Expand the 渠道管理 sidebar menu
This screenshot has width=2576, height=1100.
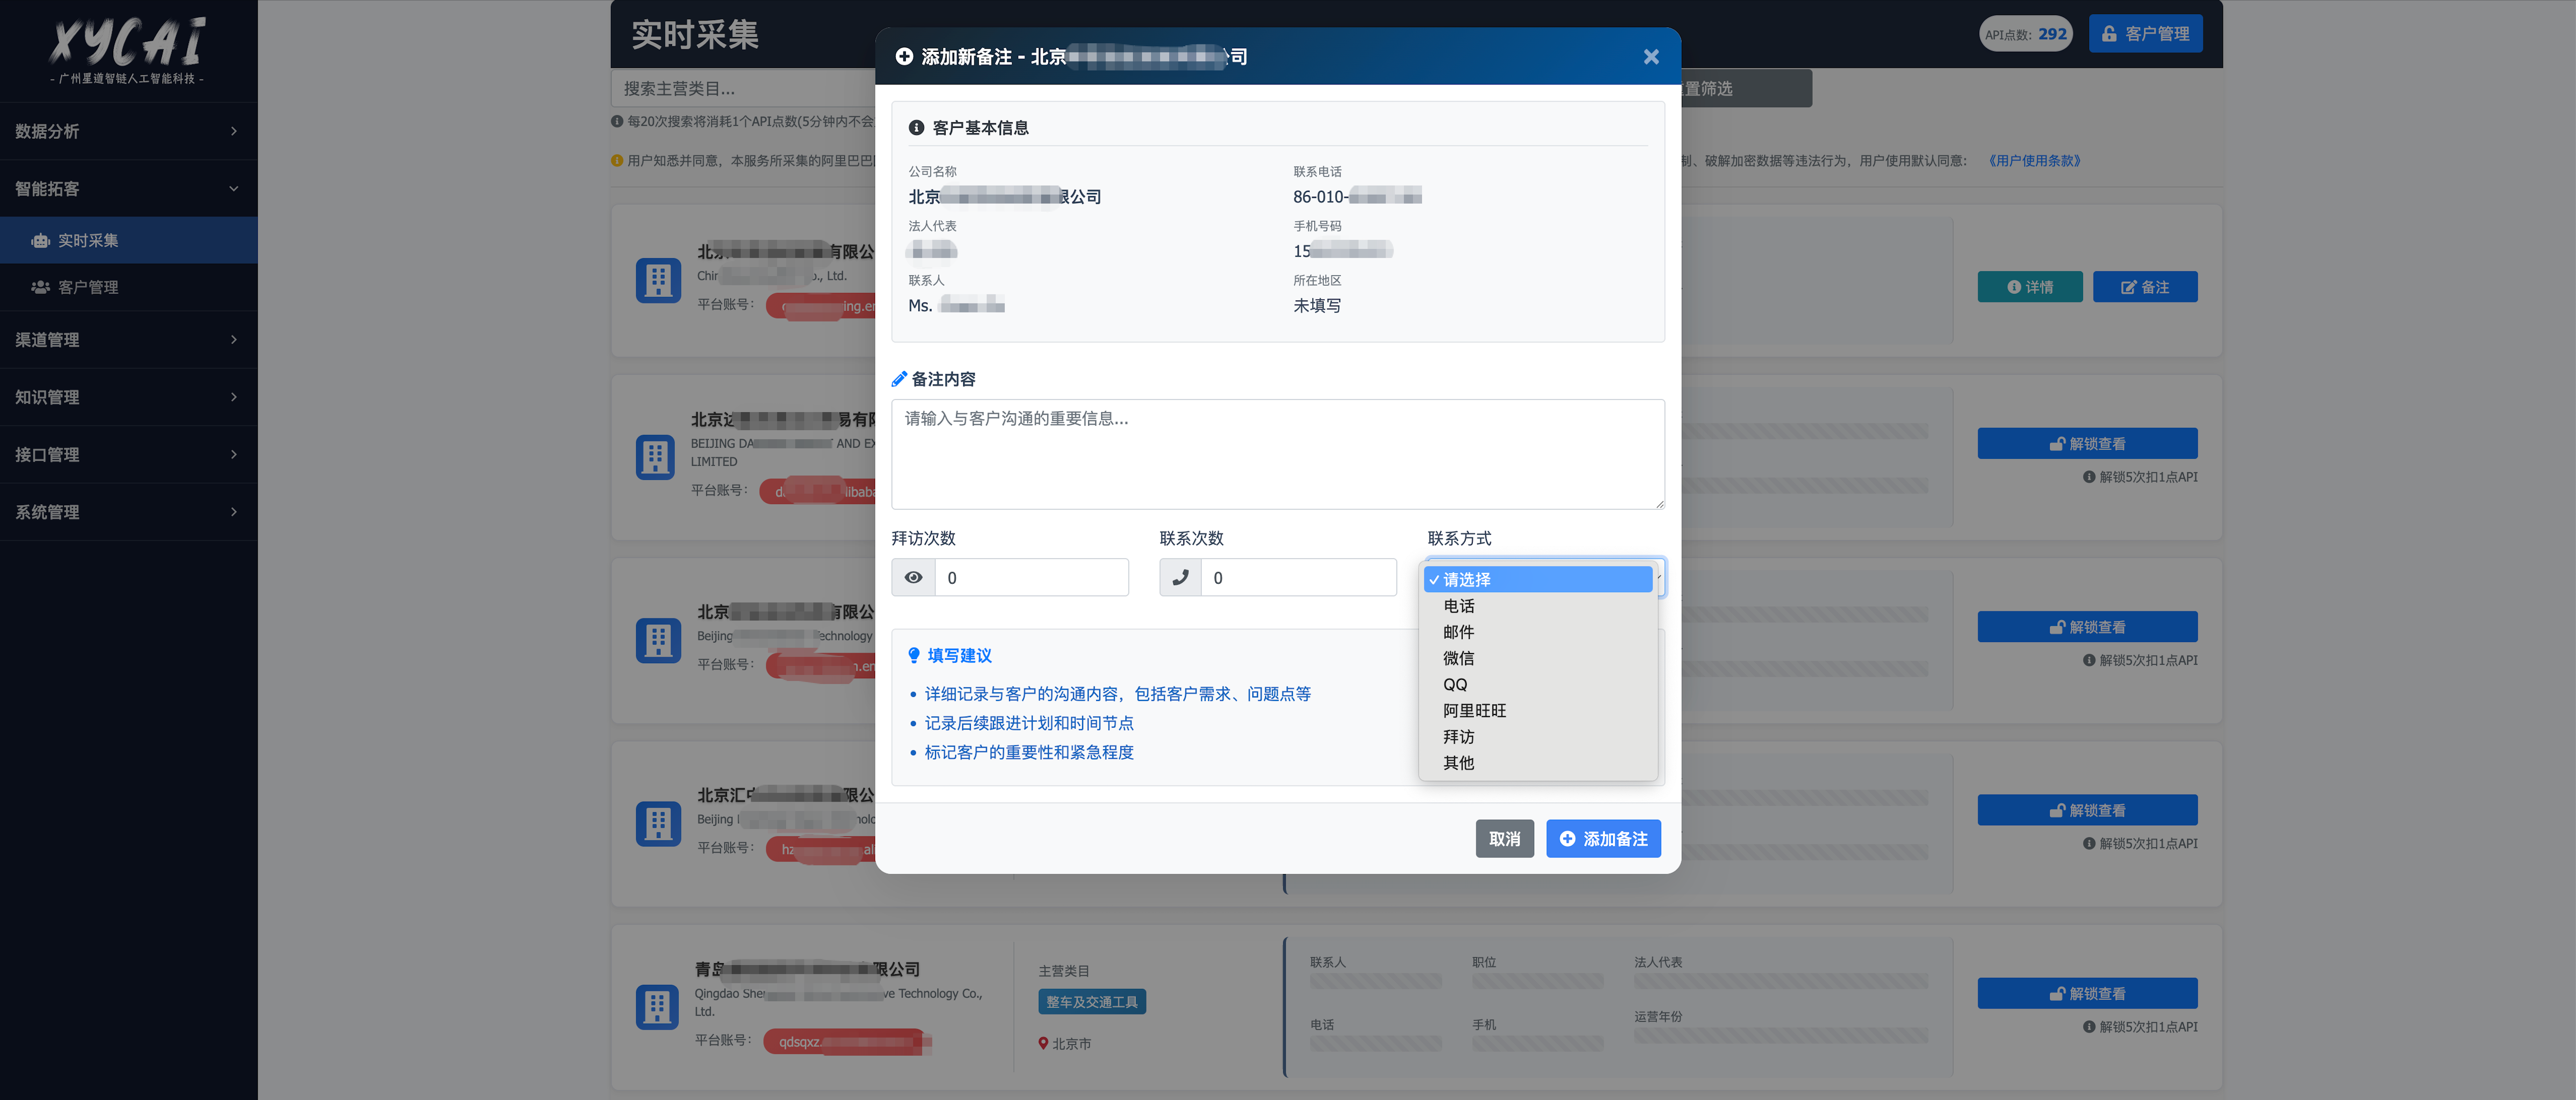click(x=128, y=340)
